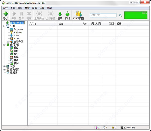The image size is (151, 131).
Task: Select the 状态 tree node
Action: click(13, 66)
